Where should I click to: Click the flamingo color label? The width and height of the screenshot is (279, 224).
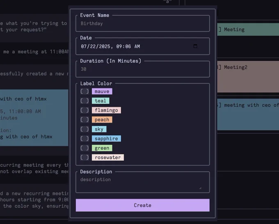106,110
